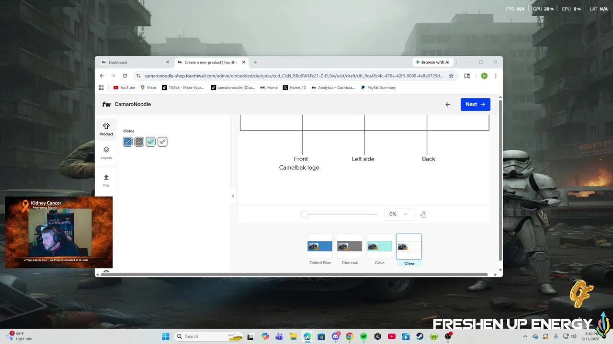Open PayPal: Summary bookmark
The image size is (613, 344).
(x=378, y=87)
